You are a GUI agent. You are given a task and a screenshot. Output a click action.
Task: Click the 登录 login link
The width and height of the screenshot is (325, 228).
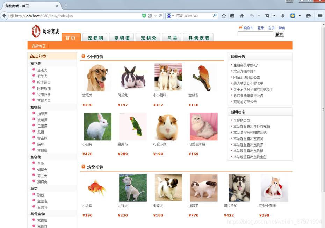click(261, 28)
